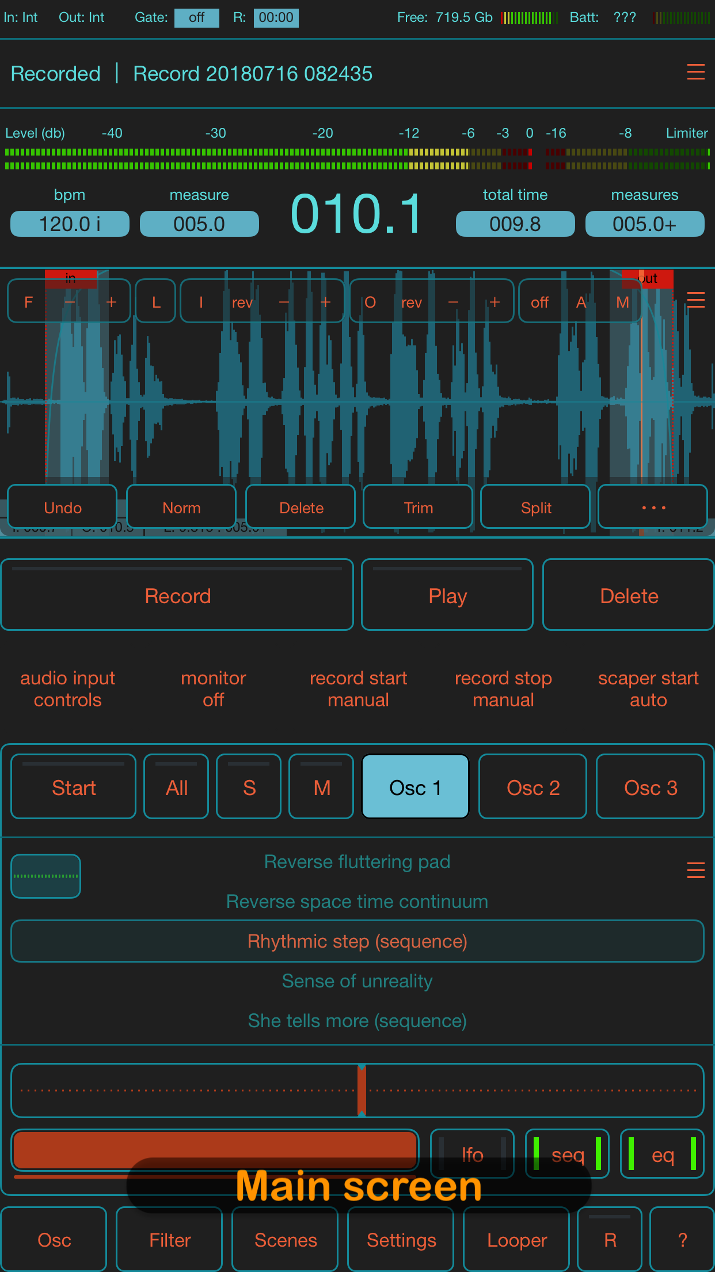Click the plus button in the I group
Screen dimensions: 715x1272
pos(325,302)
